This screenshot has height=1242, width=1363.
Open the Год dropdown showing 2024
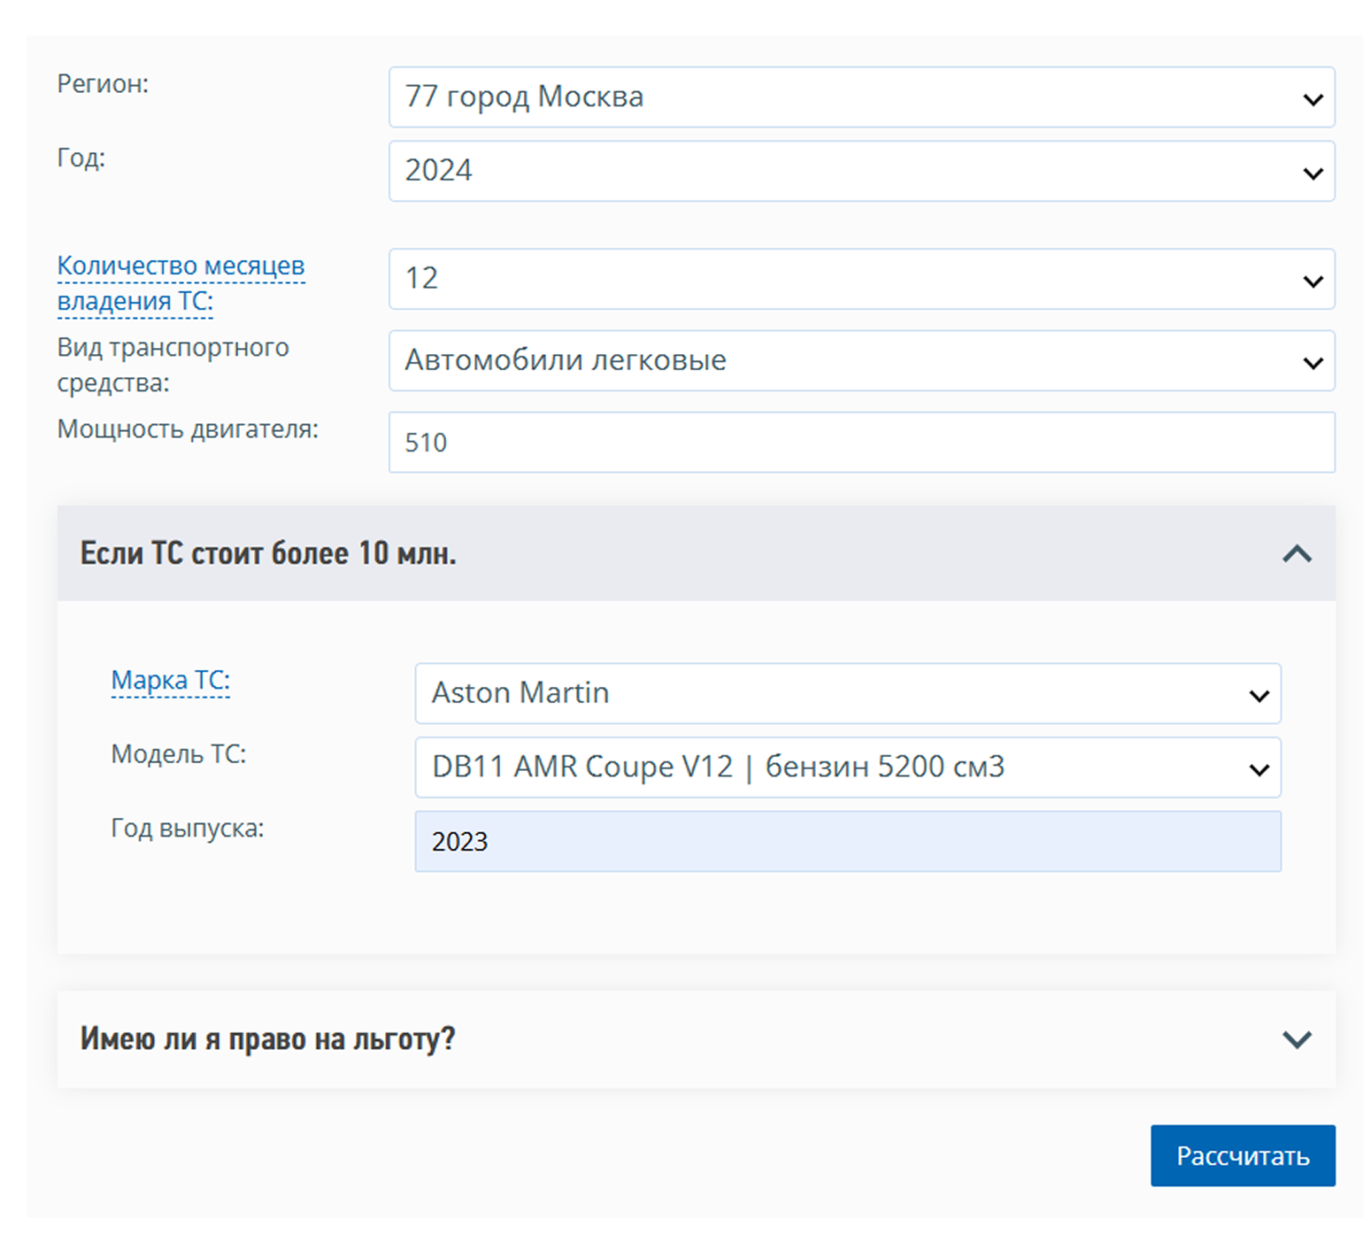click(861, 171)
